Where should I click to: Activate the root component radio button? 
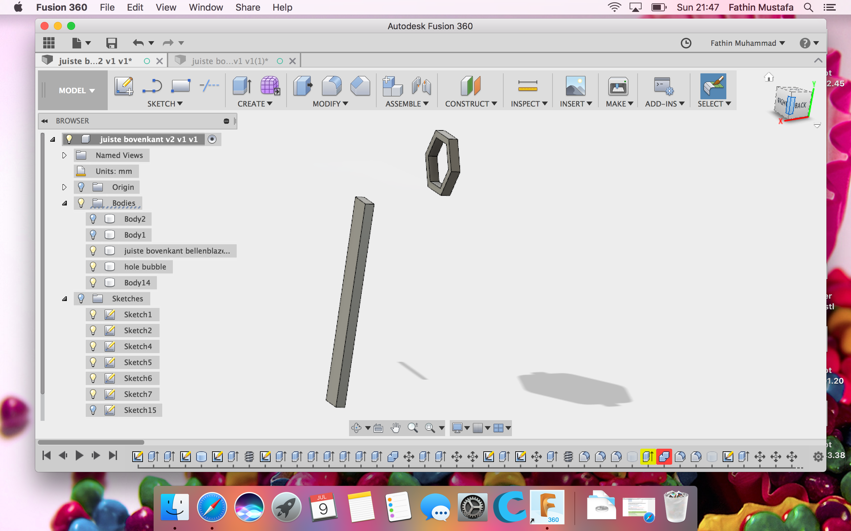(x=212, y=139)
